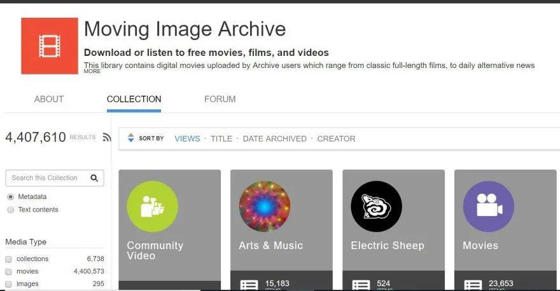Switch to the Forum tab
This screenshot has height=291, width=560.
pyautogui.click(x=220, y=99)
